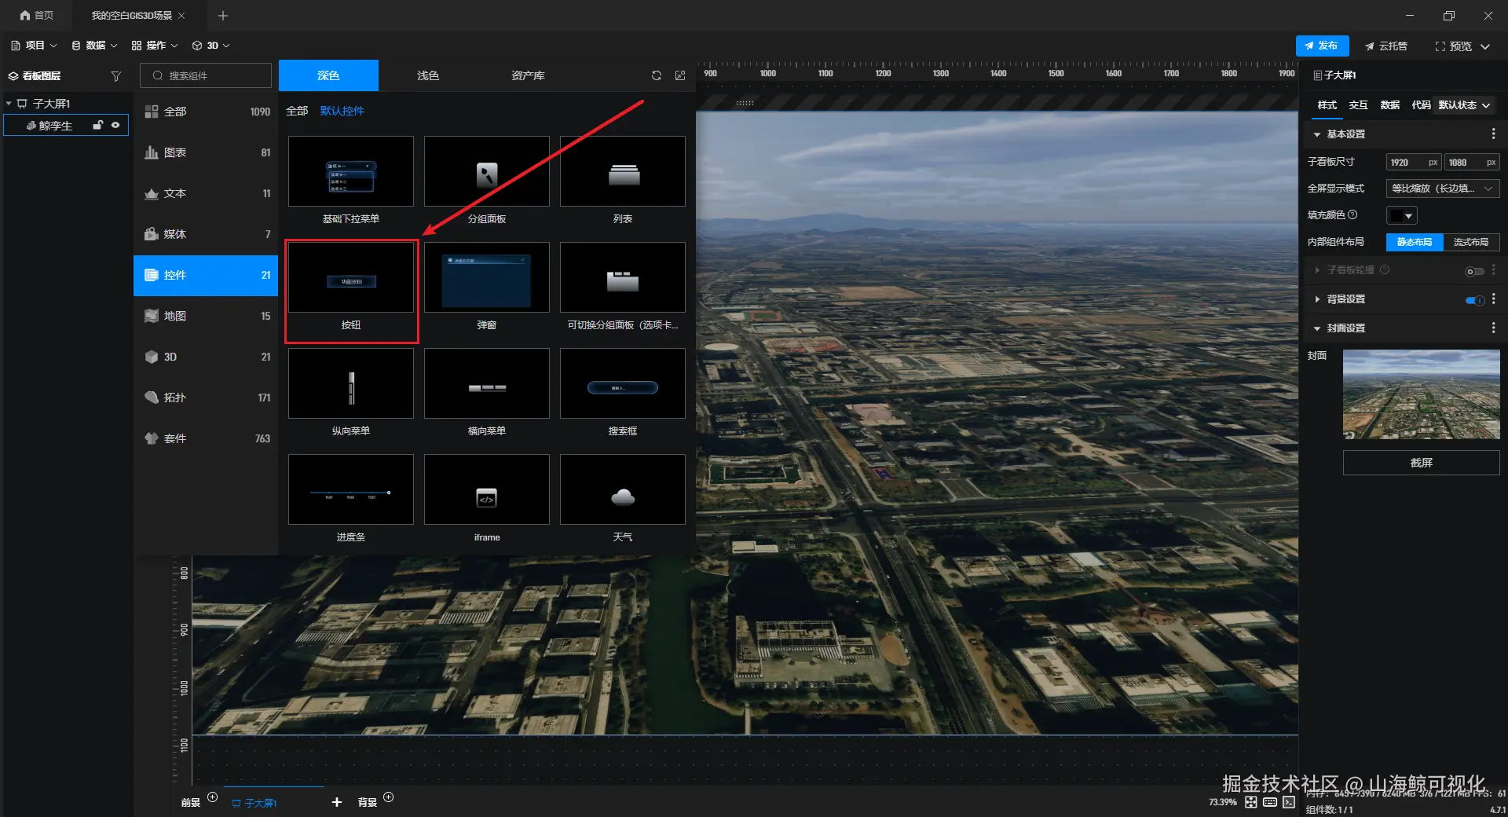Click the 发布 publish button
Viewport: 1508px width, 817px height.
click(1322, 46)
